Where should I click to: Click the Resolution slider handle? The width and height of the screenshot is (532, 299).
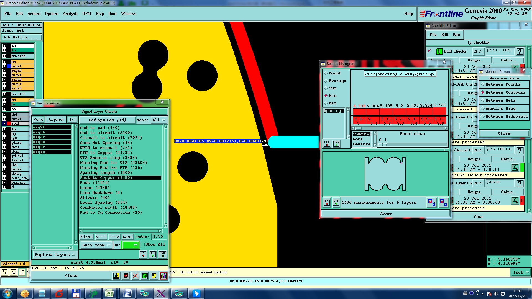click(383, 145)
